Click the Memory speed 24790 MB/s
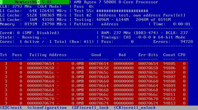 pos(54,24)
